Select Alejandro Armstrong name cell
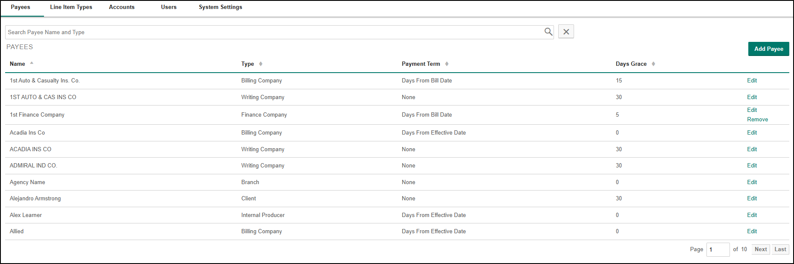794x264 pixels. click(35, 198)
